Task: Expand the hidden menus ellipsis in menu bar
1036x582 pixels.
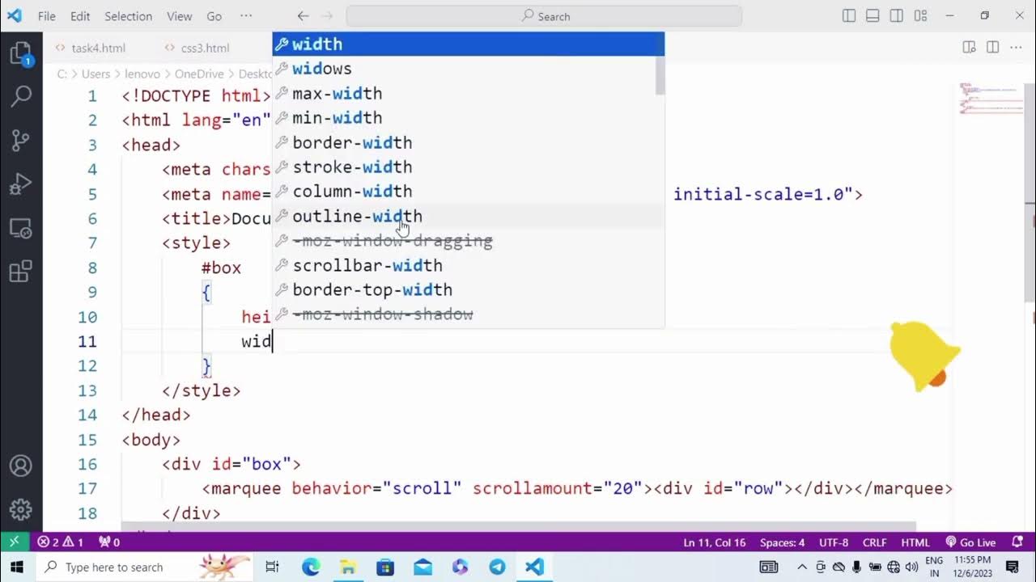Action: pyautogui.click(x=246, y=16)
